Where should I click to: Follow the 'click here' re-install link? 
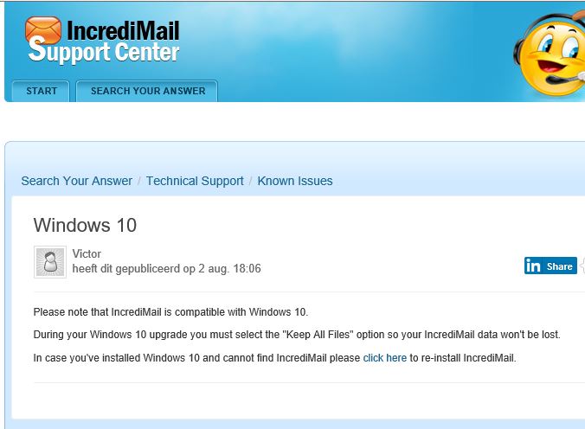click(x=384, y=358)
